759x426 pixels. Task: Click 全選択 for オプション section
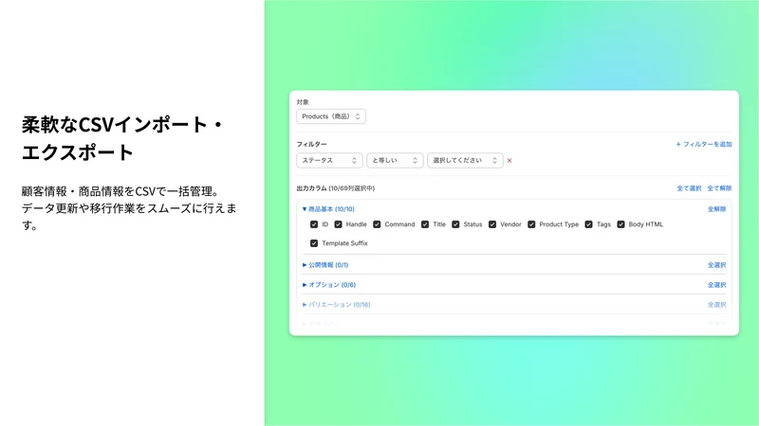(x=717, y=285)
